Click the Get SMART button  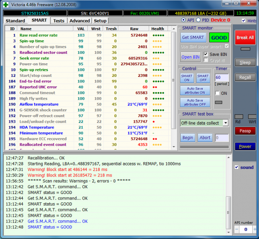point(193,37)
